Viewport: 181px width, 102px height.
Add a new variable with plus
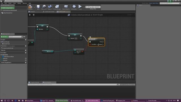click(x=26, y=53)
